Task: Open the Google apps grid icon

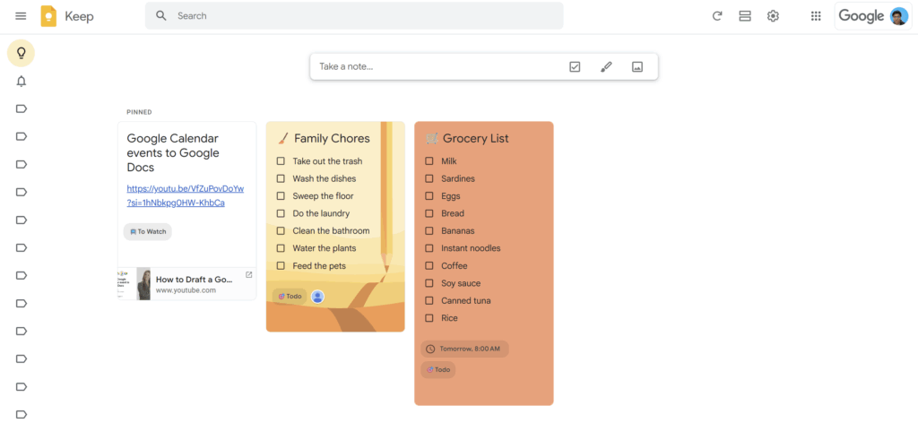Action: click(x=816, y=16)
